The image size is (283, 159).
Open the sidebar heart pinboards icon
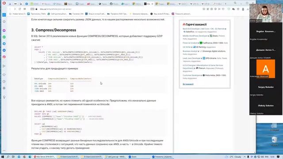[4, 75]
